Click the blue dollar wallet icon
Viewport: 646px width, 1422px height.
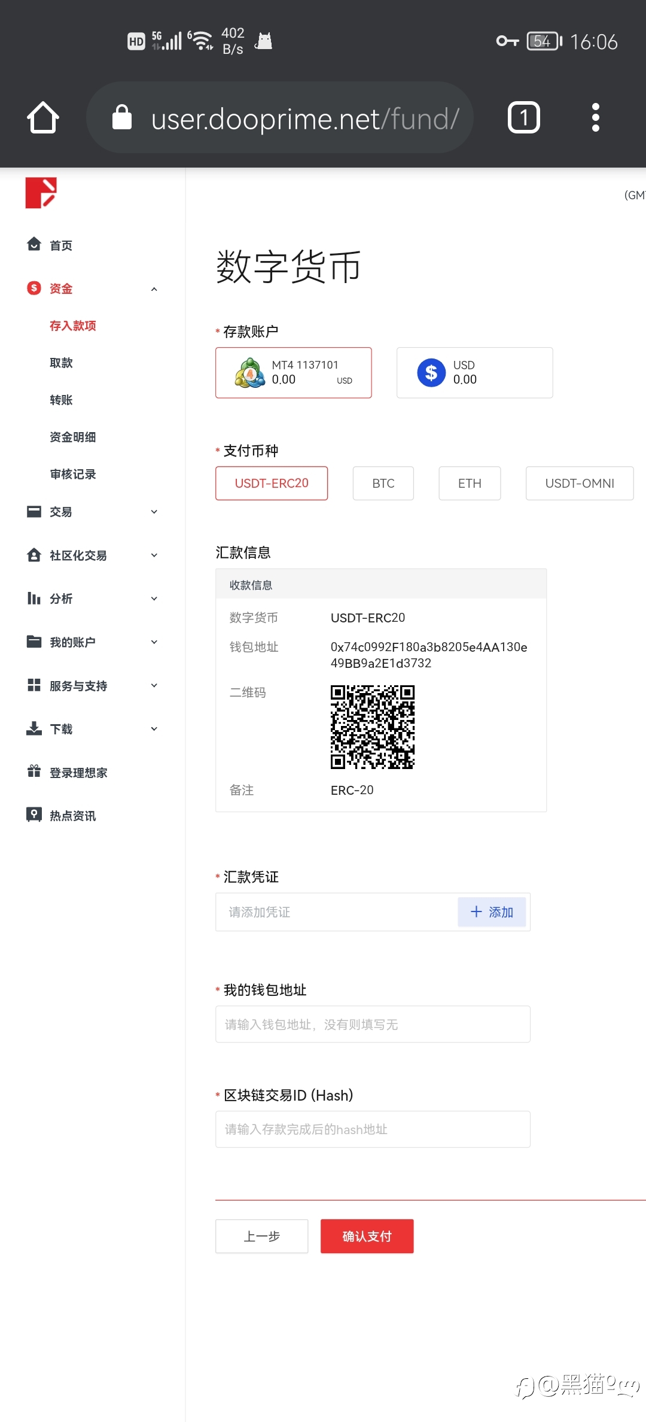[x=431, y=373]
